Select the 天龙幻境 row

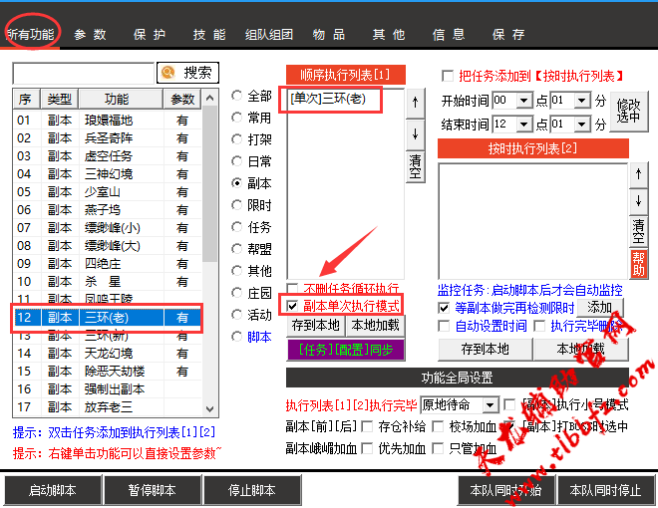(108, 354)
